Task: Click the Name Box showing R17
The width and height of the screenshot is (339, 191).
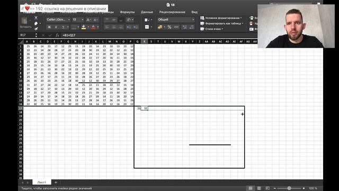Action: point(27,35)
